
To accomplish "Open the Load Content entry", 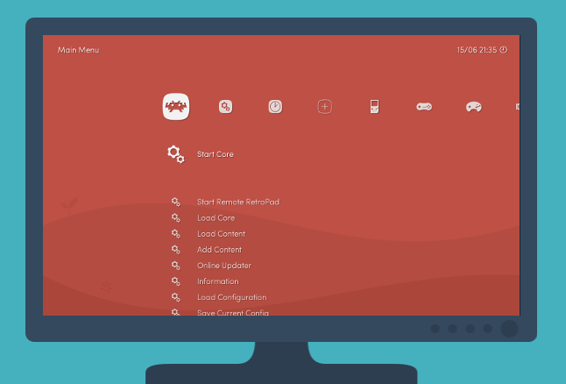I will [x=221, y=234].
